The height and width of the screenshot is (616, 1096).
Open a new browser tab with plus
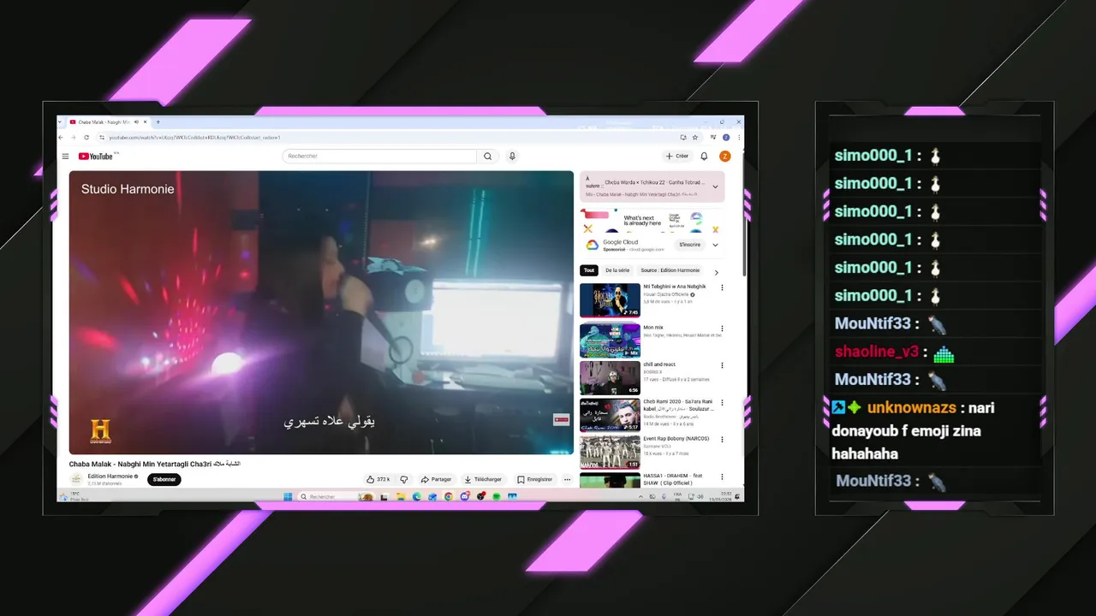(158, 122)
